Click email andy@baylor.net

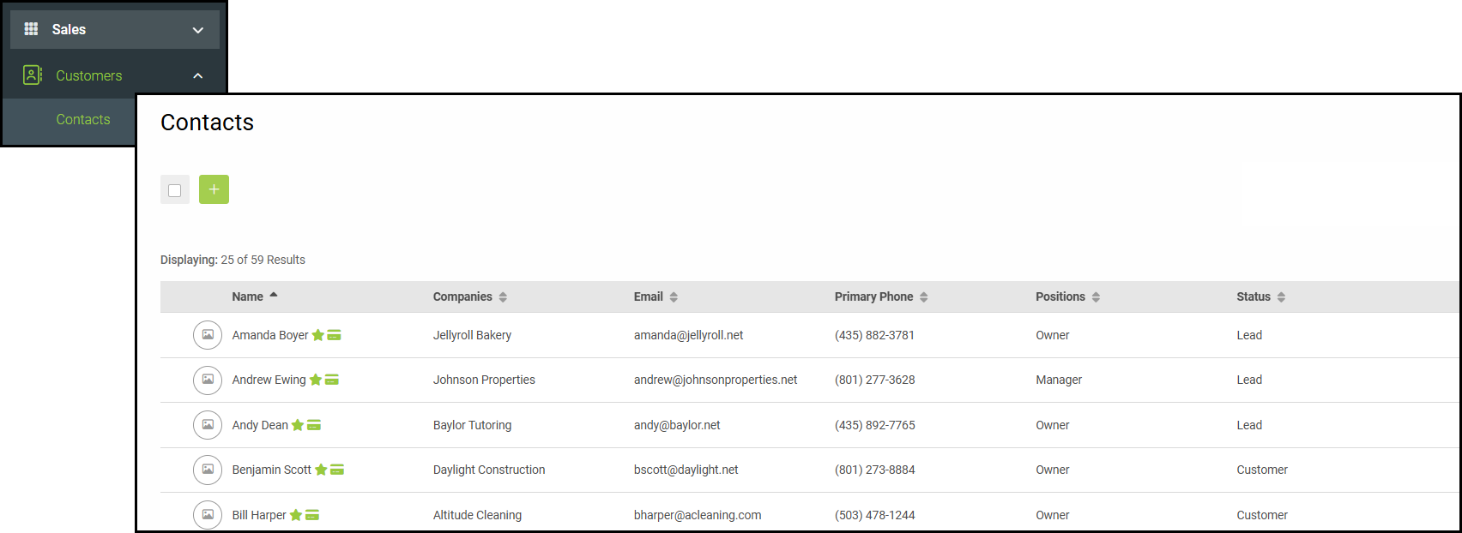tap(677, 425)
